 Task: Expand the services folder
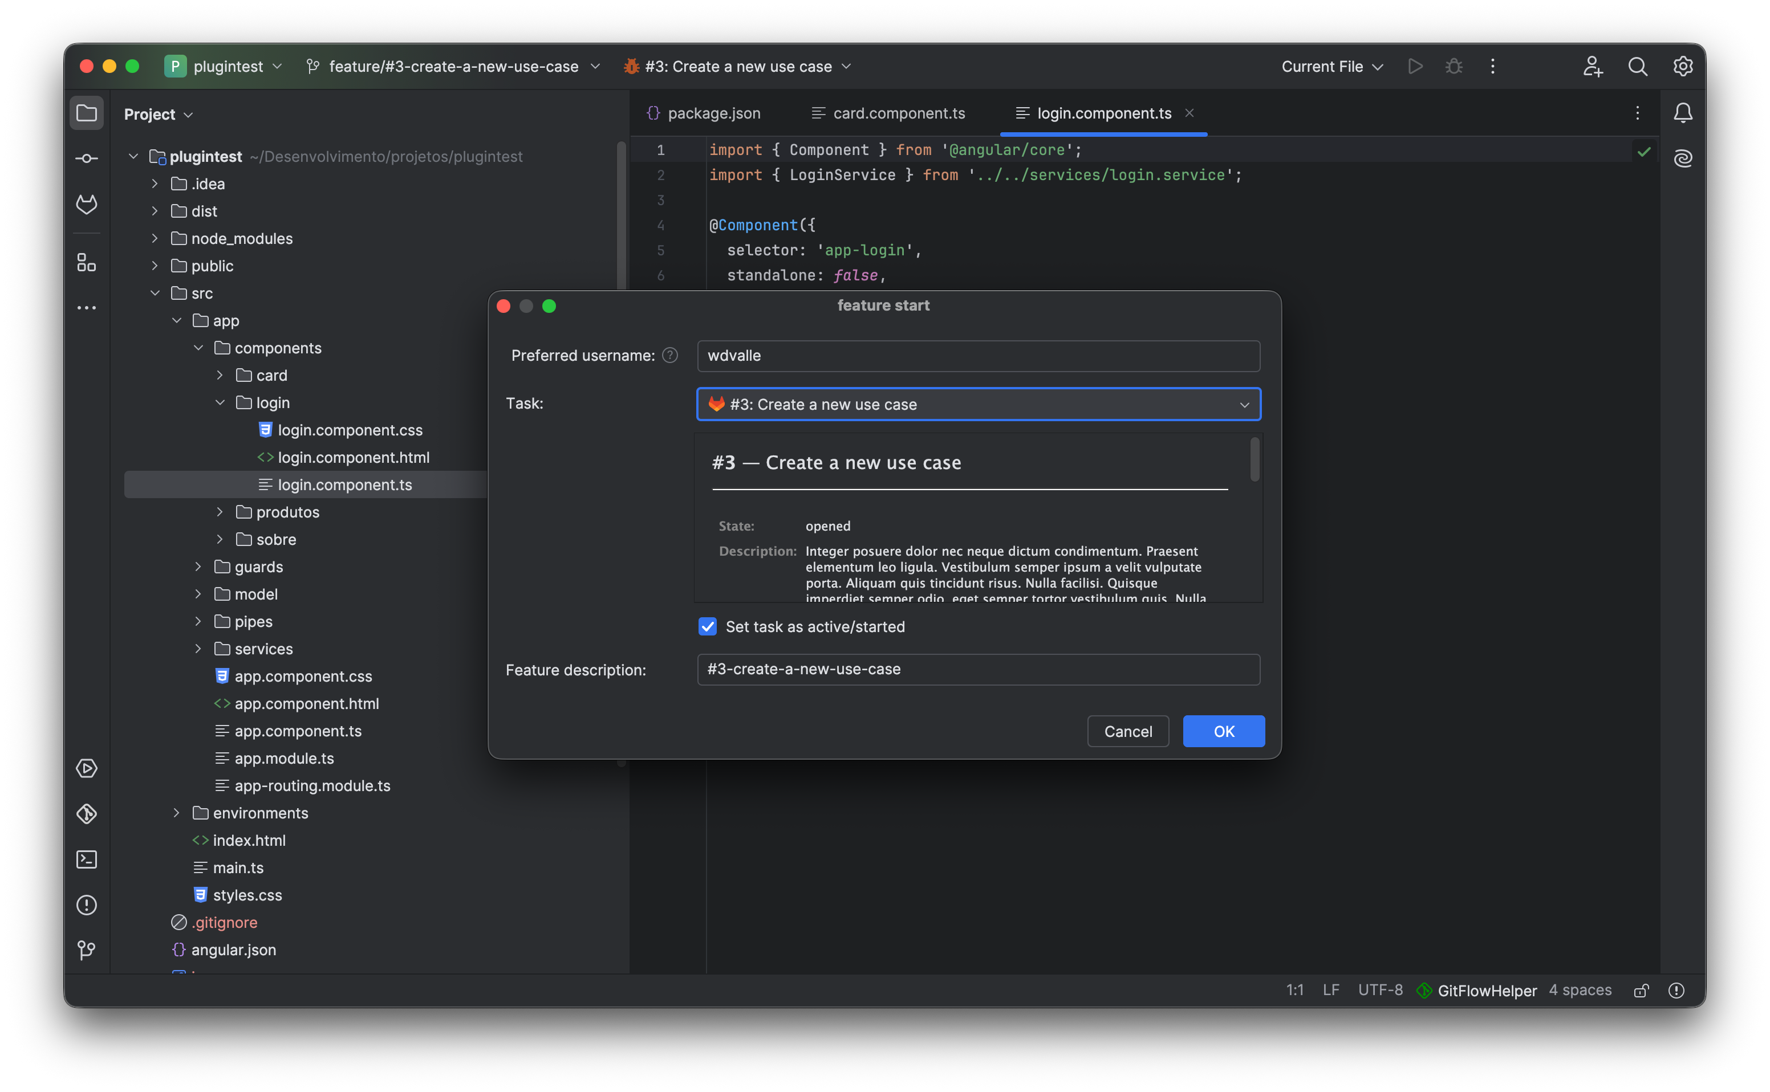(x=198, y=649)
